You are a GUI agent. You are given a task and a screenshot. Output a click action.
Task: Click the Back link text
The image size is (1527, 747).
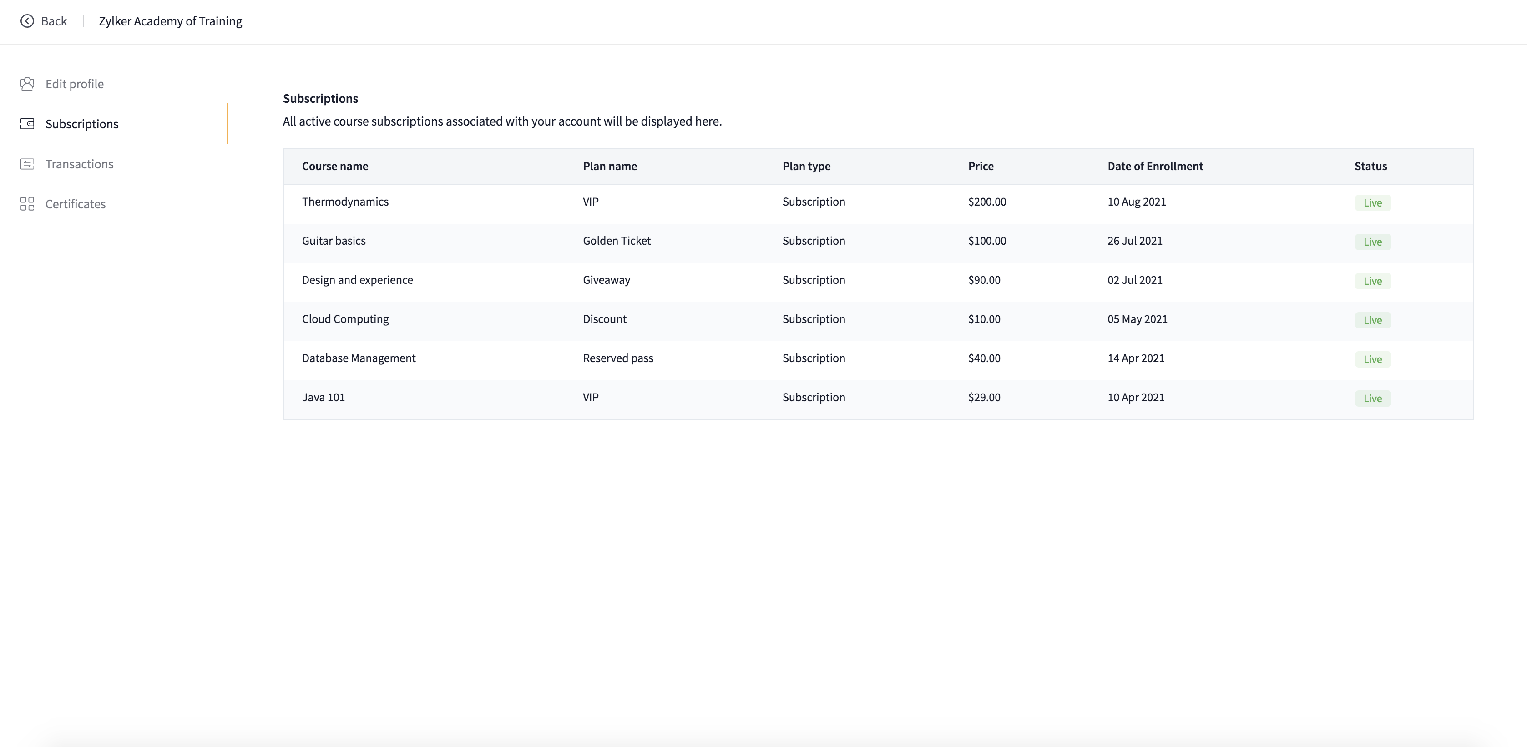54,21
